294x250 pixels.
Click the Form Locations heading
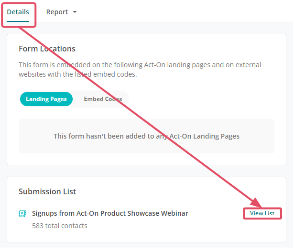click(x=47, y=49)
